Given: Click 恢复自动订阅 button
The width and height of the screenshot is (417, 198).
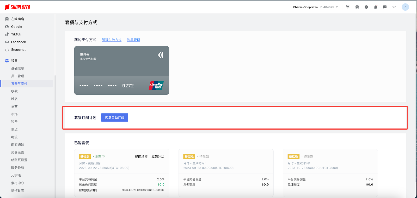Looking at the screenshot, I should [x=115, y=118].
